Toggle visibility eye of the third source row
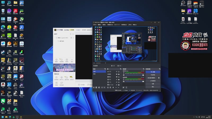This screenshot has height=119, width=212. [x=117, y=77]
